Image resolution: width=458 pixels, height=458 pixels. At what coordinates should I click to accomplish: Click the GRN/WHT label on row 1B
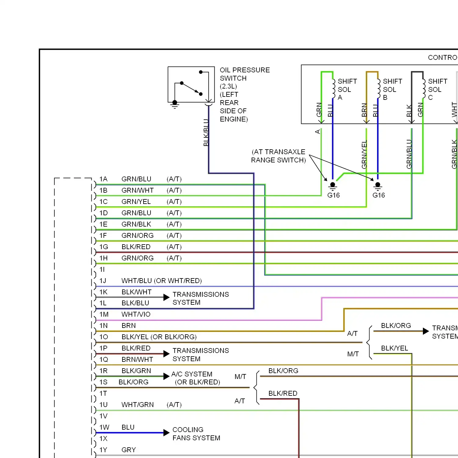pos(137,191)
